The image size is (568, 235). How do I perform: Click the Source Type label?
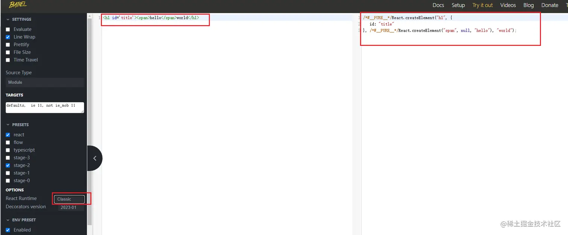[19, 73]
